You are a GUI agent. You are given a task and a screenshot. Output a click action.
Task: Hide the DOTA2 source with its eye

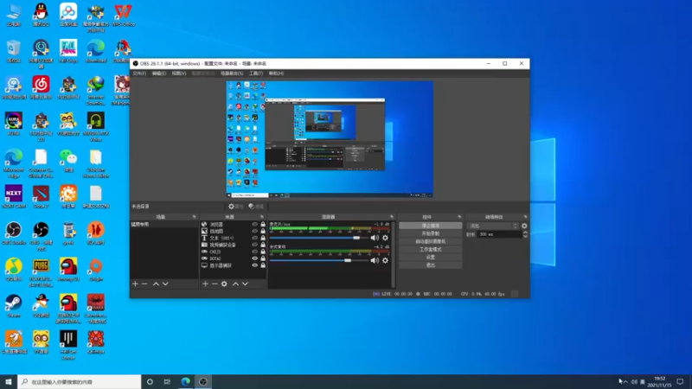254,258
